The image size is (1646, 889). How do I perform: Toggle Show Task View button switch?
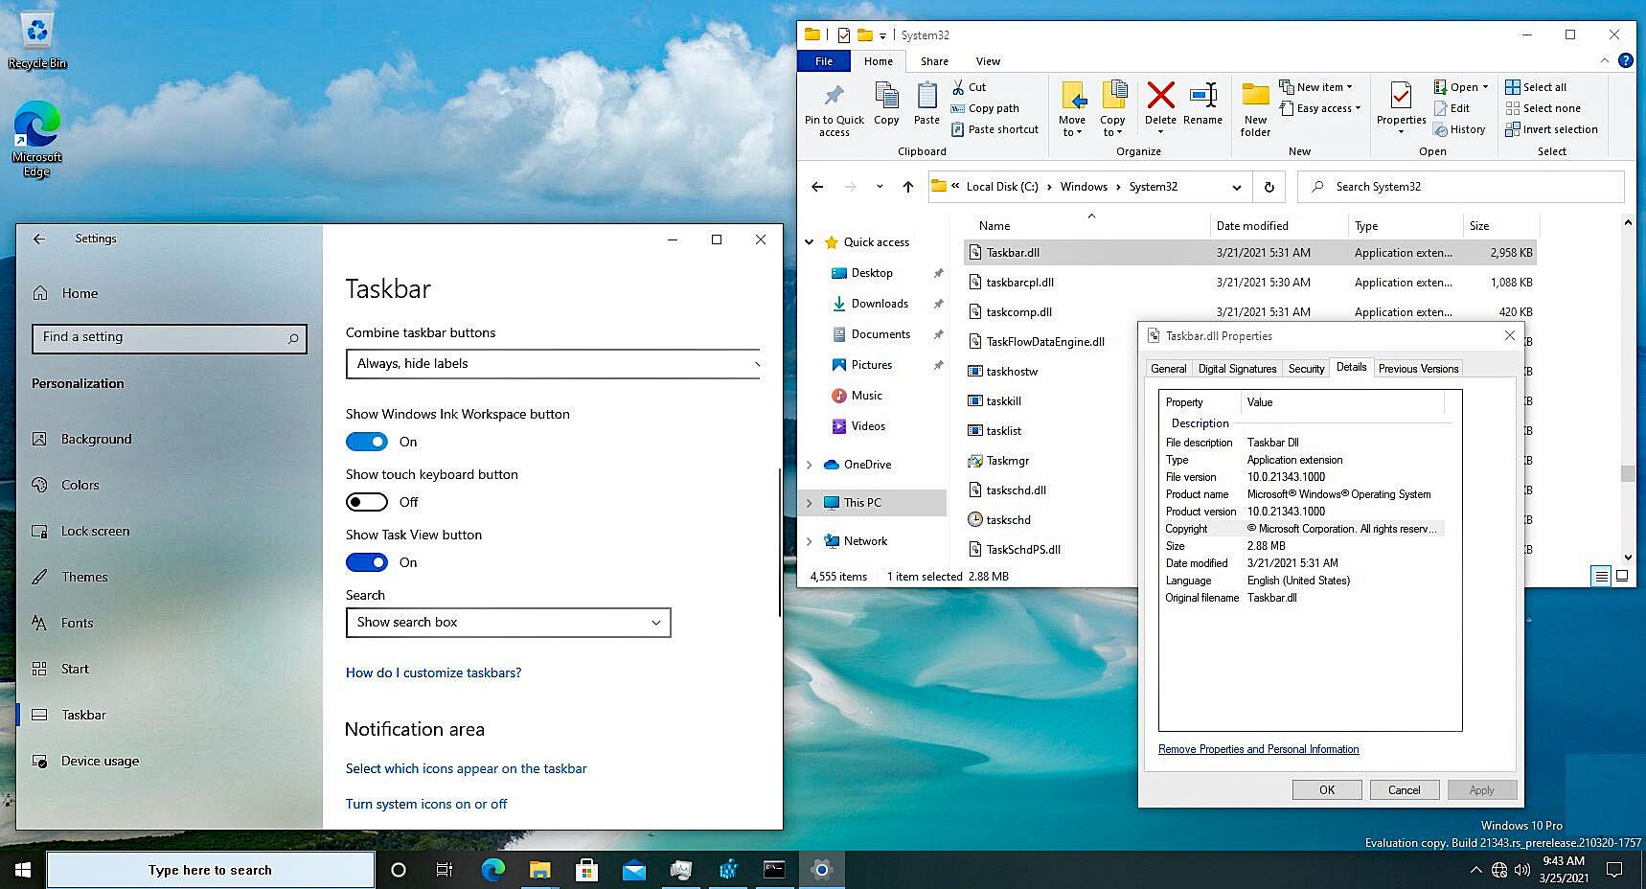pos(366,562)
